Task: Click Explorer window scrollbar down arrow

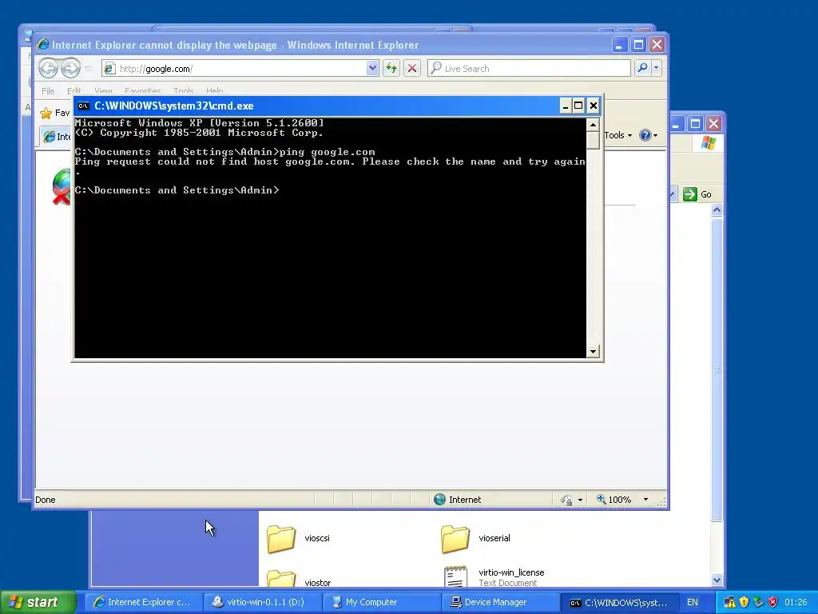Action: pos(717,580)
